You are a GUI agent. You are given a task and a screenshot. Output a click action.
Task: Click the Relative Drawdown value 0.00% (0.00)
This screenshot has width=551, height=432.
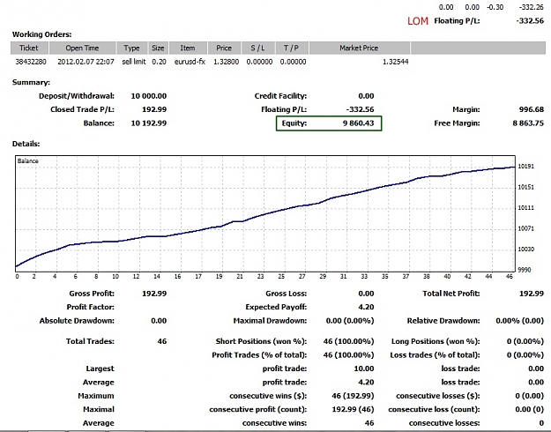(x=520, y=321)
